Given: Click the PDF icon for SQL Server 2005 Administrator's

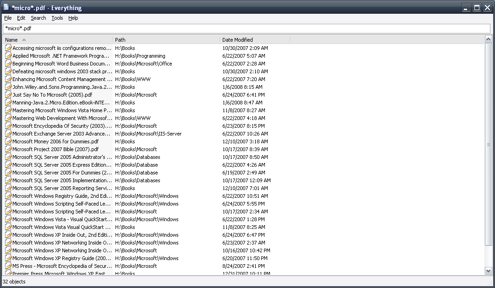Looking at the screenshot, I should pos(8,157).
